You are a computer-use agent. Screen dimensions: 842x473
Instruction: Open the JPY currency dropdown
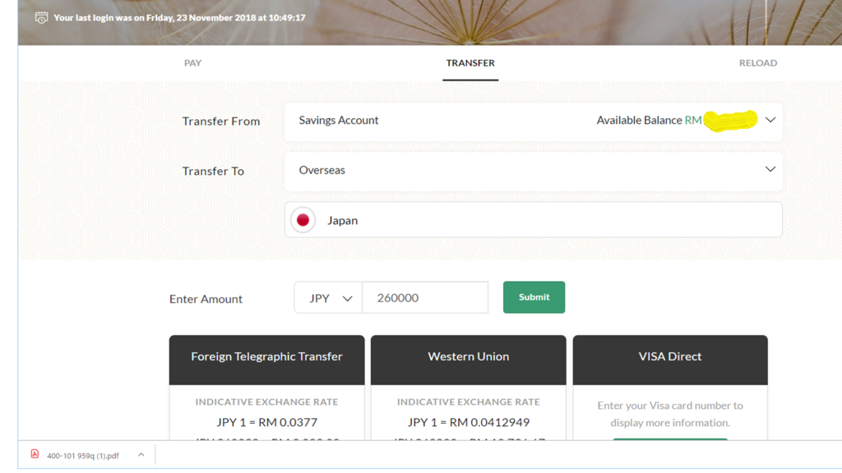(328, 297)
